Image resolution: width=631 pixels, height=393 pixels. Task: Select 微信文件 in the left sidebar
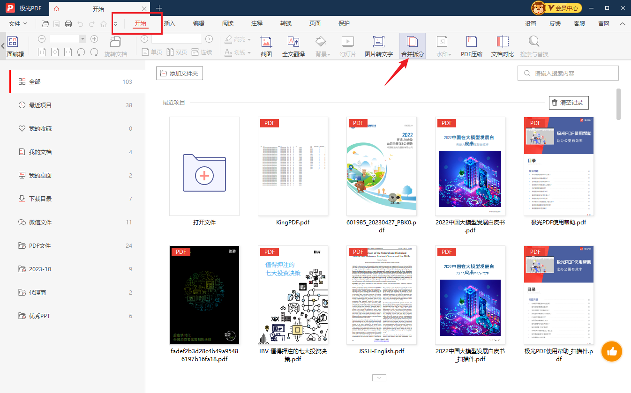(x=40, y=222)
